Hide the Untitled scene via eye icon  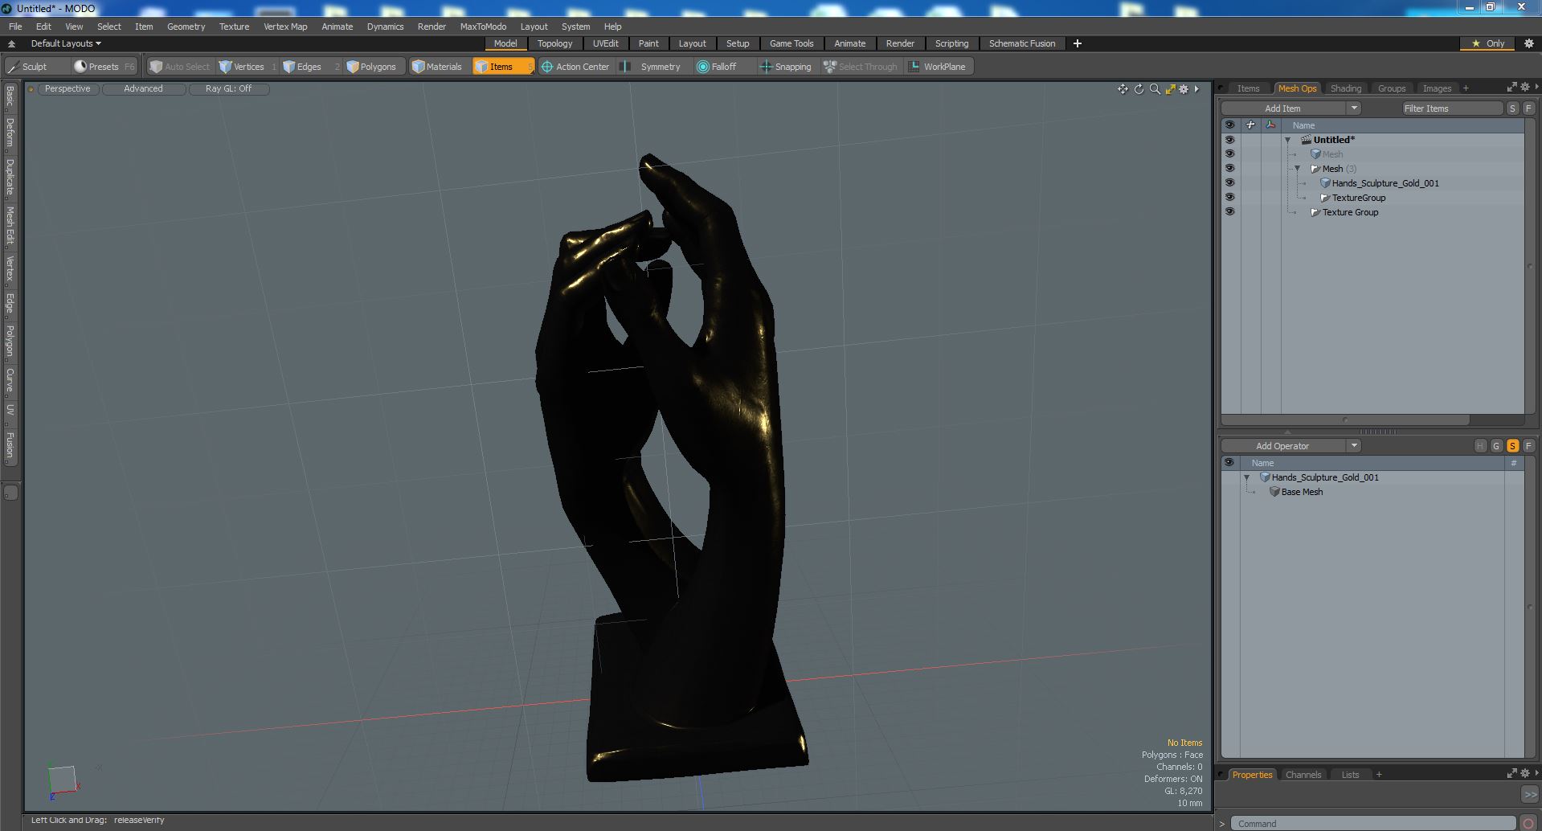[1229, 140]
